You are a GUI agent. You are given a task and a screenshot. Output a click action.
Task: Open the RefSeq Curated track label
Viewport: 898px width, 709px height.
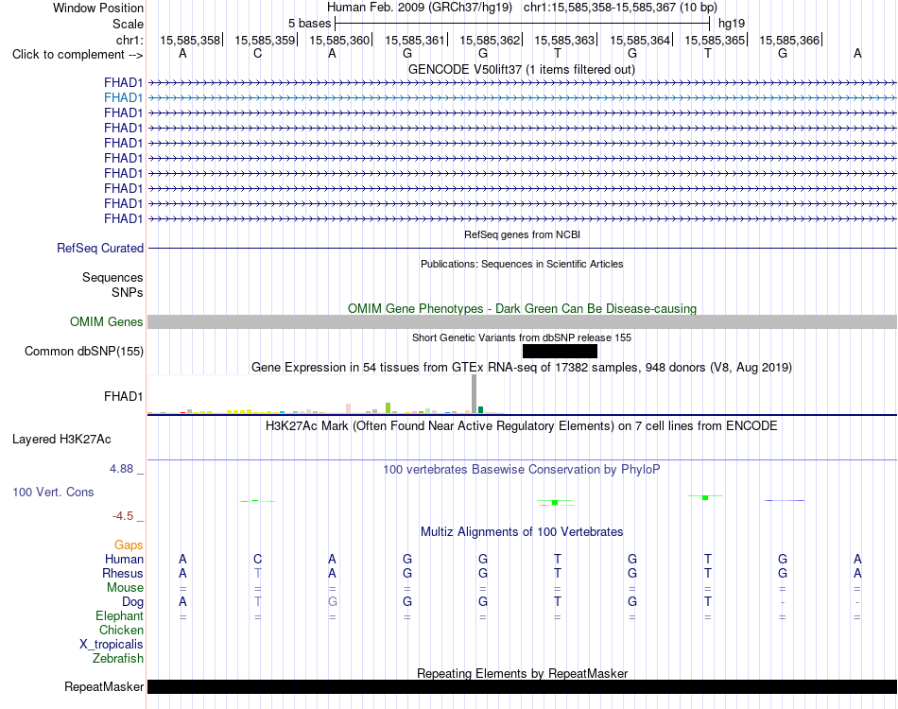click(100, 248)
